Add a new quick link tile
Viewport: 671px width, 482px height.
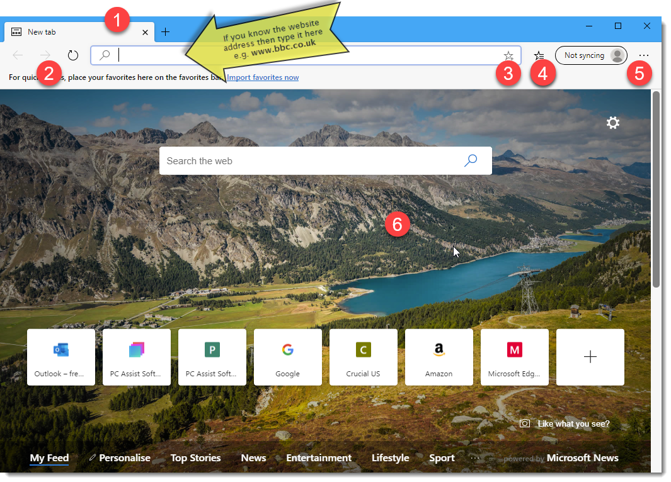pos(590,357)
